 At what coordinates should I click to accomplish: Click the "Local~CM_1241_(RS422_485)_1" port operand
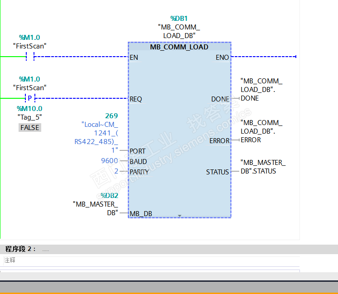97,137
